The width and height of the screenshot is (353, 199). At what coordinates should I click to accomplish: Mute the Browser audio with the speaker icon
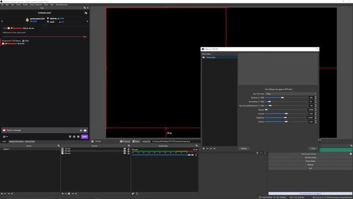pyautogui.click(x=192, y=155)
